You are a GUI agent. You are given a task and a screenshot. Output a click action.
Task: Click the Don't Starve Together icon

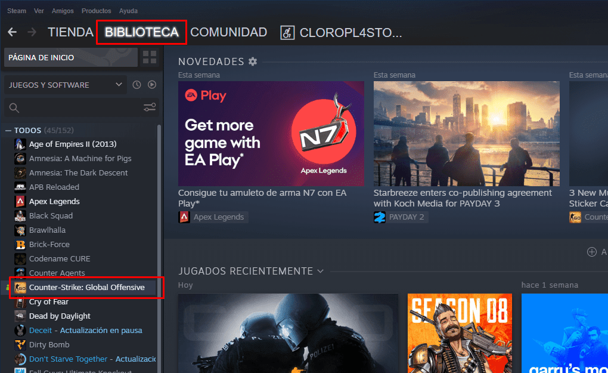click(x=20, y=359)
